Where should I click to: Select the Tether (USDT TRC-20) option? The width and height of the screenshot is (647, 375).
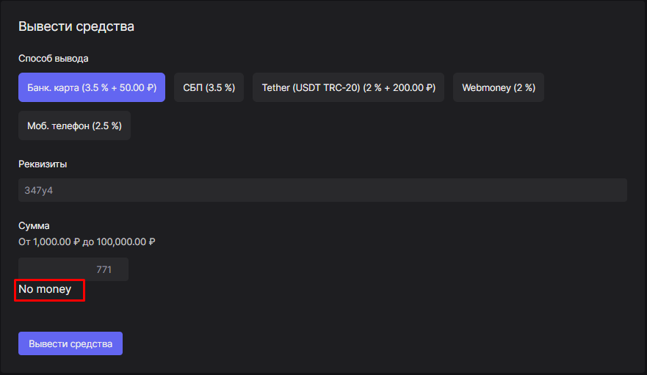348,88
